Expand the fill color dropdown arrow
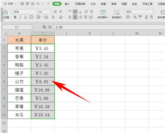 pyautogui.click(x=49, y=17)
